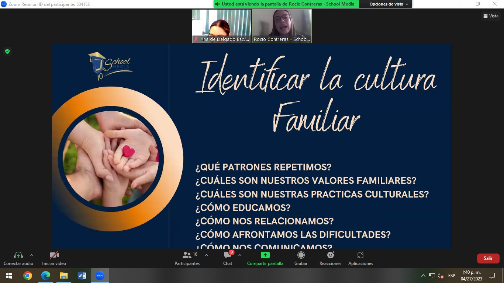504x283 pixels.
Task: Open the taskbar clock showing 1:40 p. m.
Action: (x=471, y=276)
